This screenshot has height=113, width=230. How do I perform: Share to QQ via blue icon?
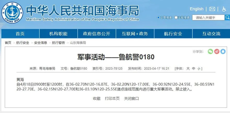(x=223, y=52)
